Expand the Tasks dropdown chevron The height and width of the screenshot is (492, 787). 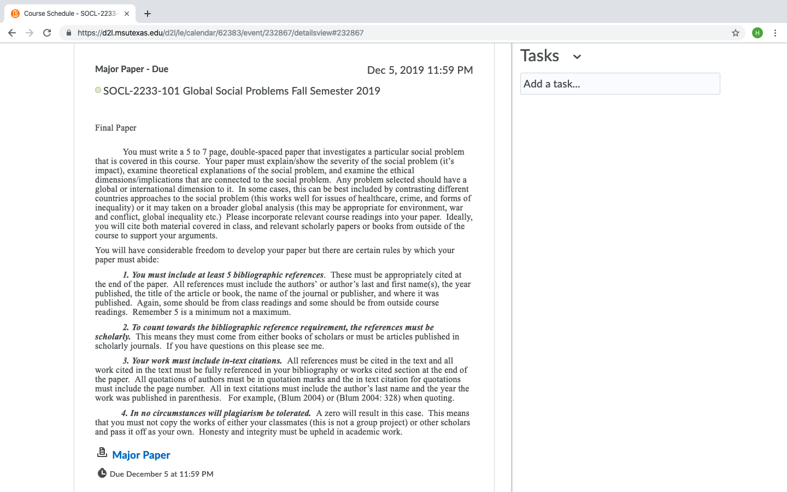pyautogui.click(x=577, y=56)
